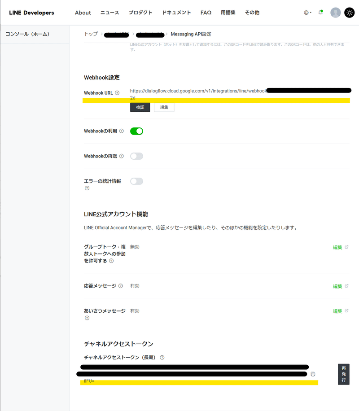
Task: Click the Webhook URL dialogflow text
Action: point(198,91)
